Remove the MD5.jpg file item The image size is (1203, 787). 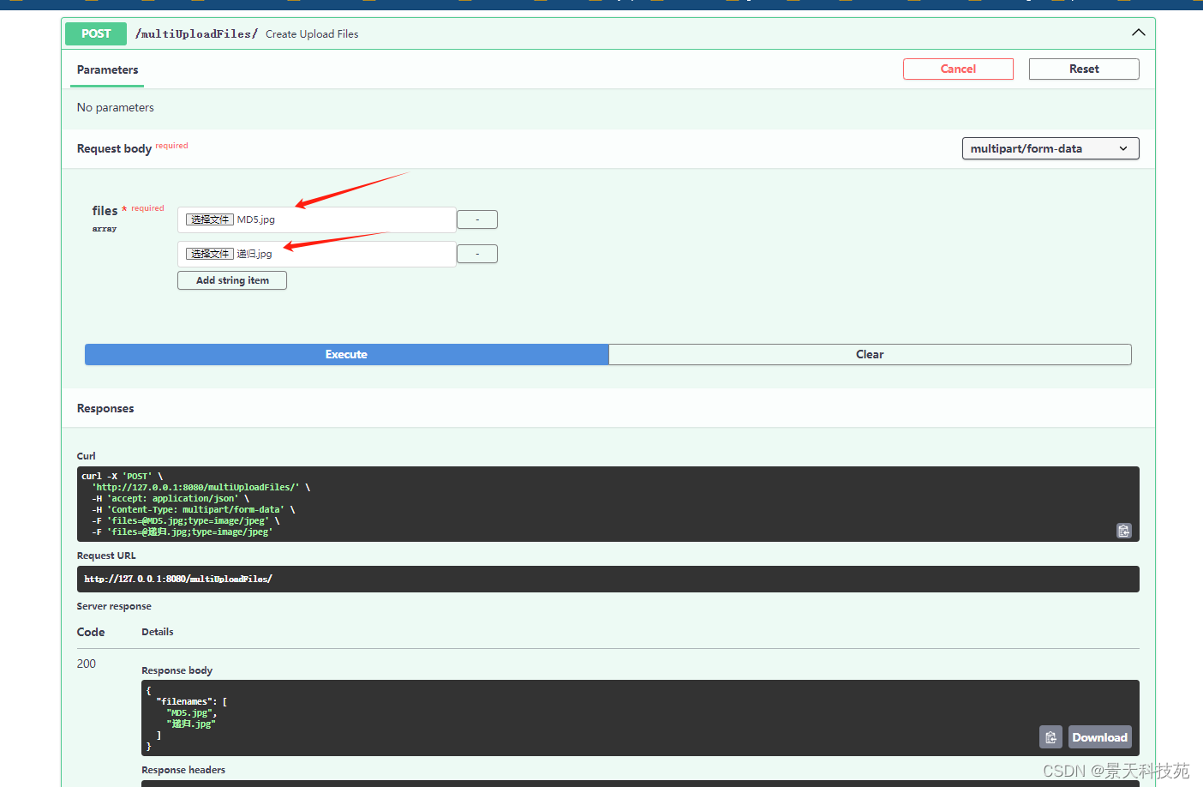477,219
